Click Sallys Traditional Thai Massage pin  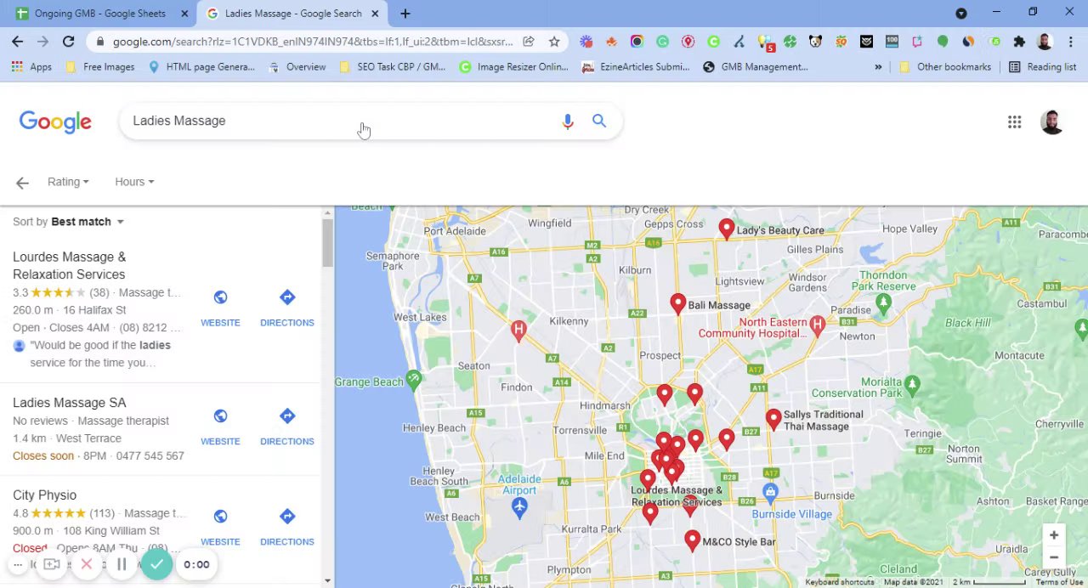point(773,418)
